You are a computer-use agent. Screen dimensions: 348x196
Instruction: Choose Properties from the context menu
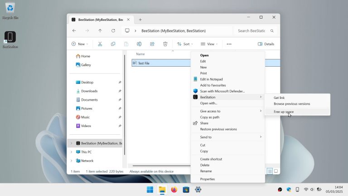208,179
